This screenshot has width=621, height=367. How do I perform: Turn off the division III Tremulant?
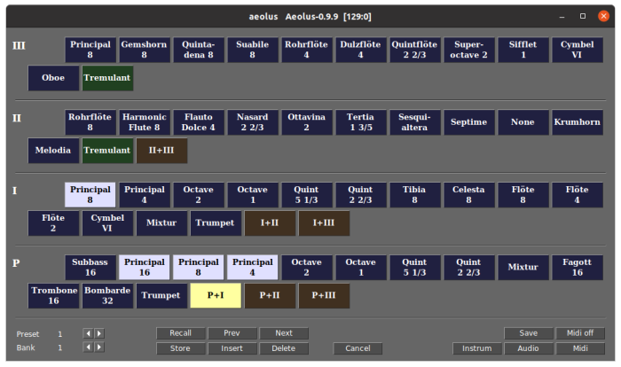pyautogui.click(x=107, y=78)
